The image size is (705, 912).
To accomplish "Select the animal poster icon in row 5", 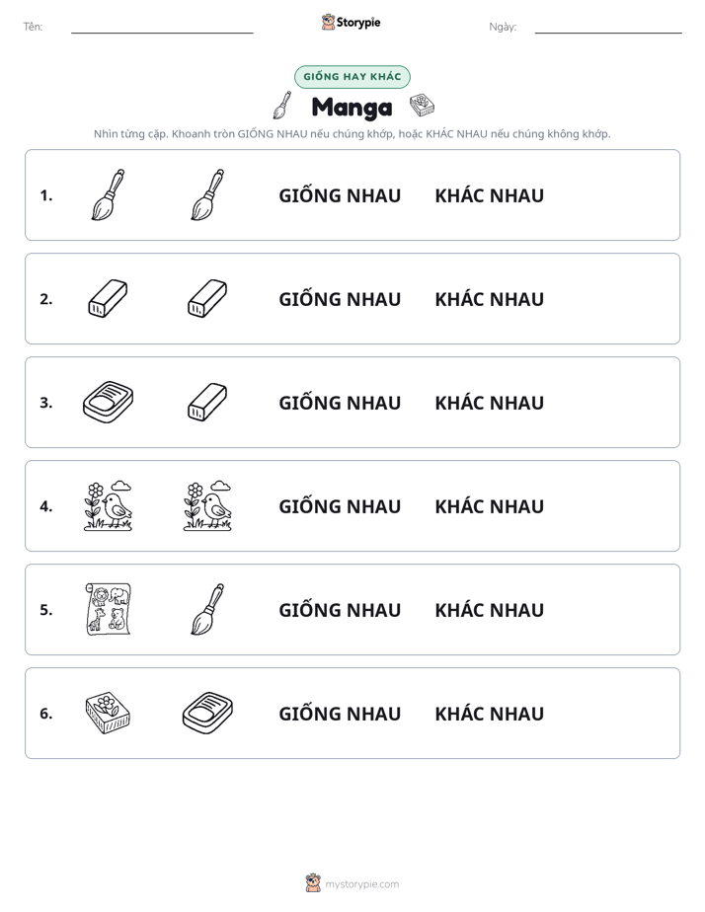I will pyautogui.click(x=109, y=609).
